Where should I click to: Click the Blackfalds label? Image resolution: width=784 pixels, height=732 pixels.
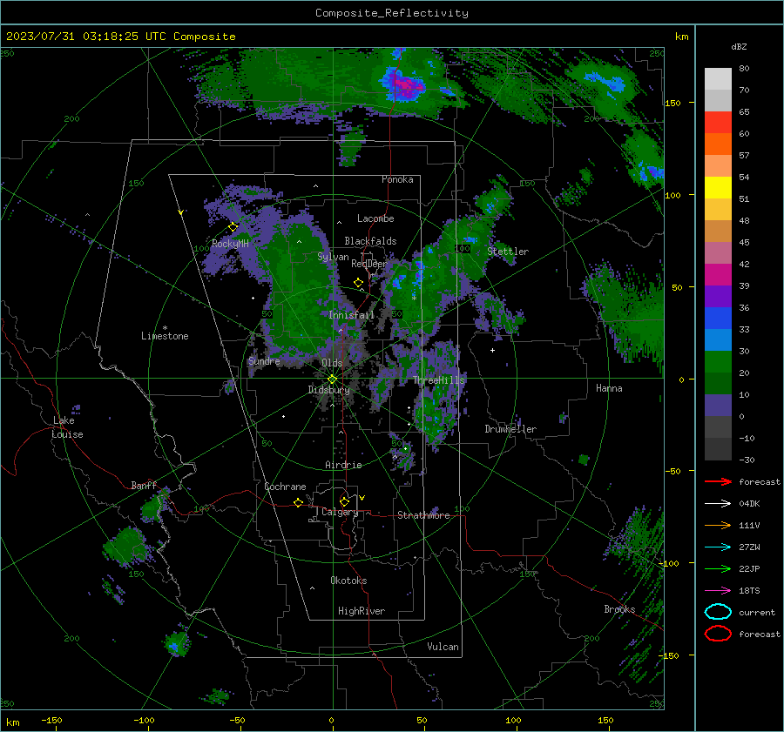(370, 241)
